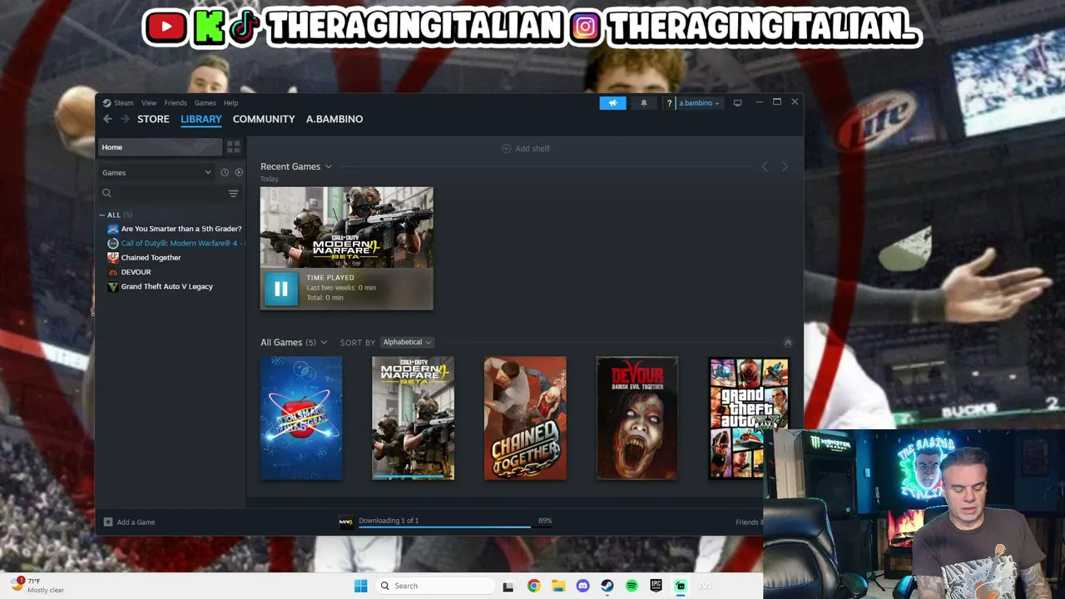Open the Help menu
Image resolution: width=1065 pixels, height=599 pixels.
click(x=230, y=103)
